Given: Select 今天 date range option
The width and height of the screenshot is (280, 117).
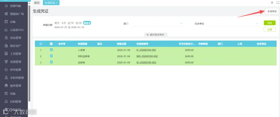Looking at the screenshot, I should click(64, 23).
